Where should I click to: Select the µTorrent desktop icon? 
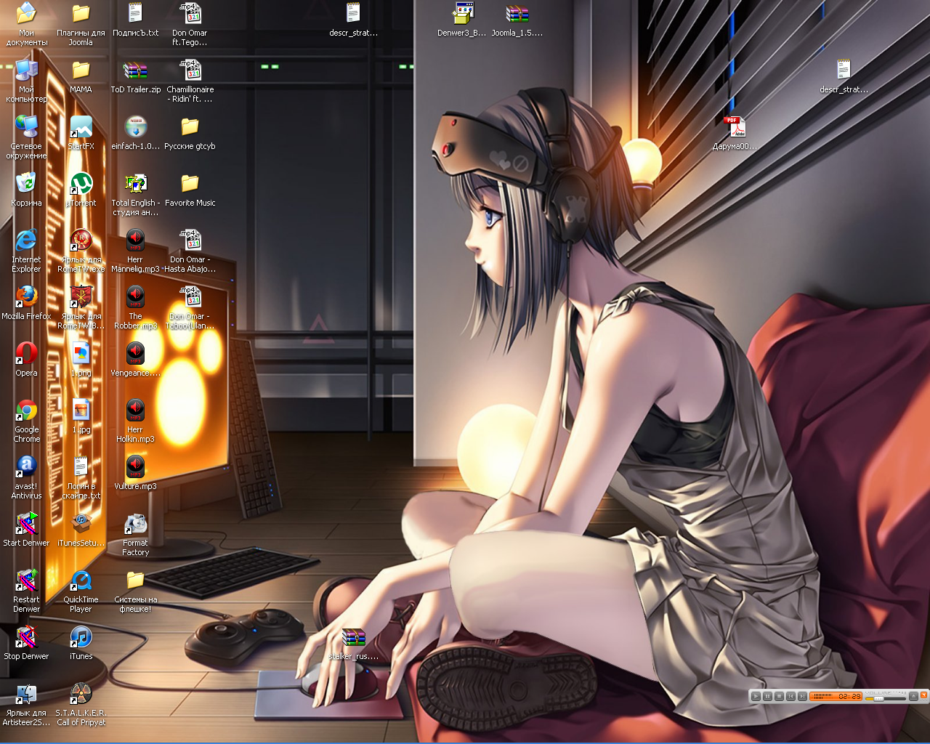(81, 184)
